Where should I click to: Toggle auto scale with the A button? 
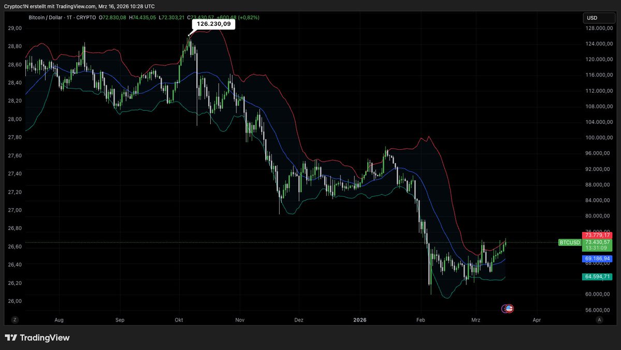(599, 320)
